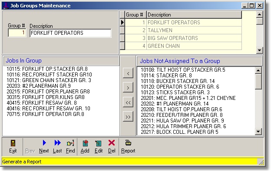Image resolution: width=271 pixels, height=172 pixels.
Task: Jump to Last record icon
Action: pyautogui.click(x=57, y=143)
